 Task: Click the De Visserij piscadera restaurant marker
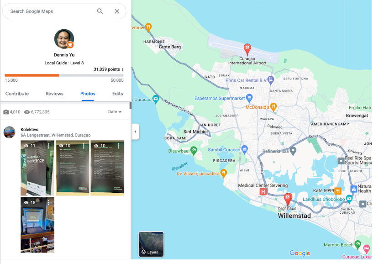[x=223, y=173]
